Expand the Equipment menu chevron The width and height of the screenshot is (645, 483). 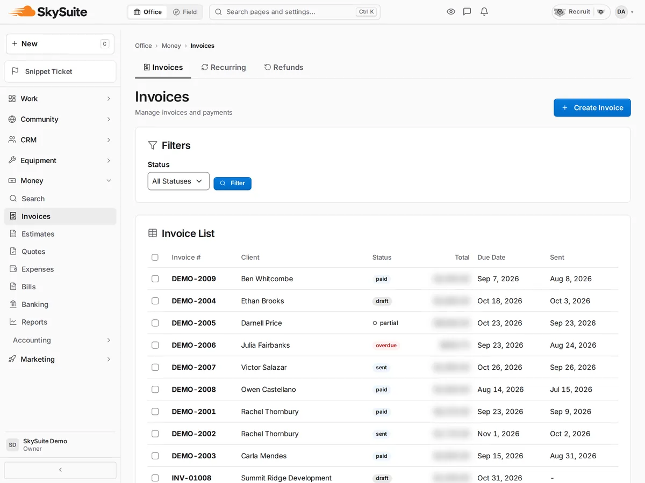point(109,160)
